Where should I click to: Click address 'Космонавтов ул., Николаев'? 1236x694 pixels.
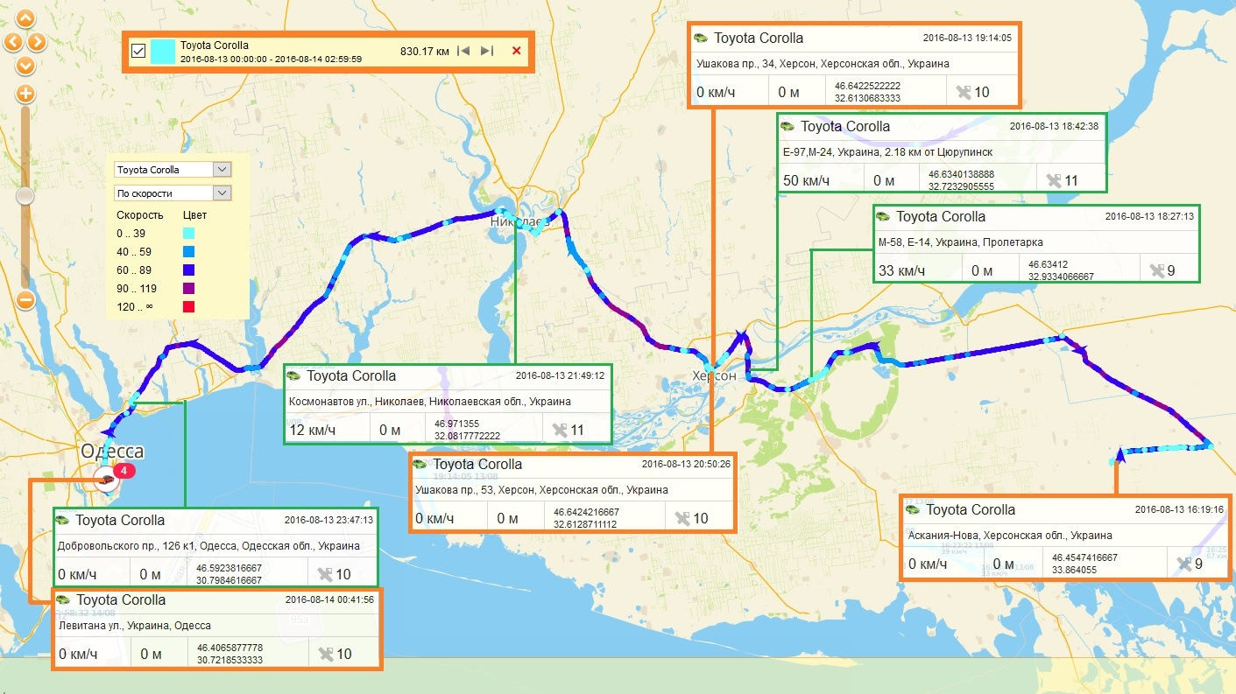pyautogui.click(x=429, y=401)
